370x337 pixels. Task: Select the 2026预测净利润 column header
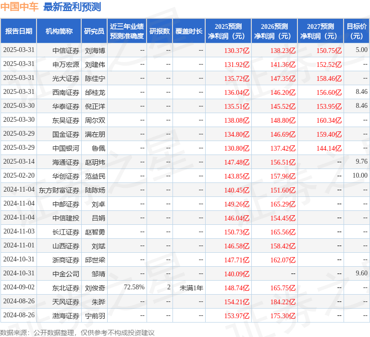point(274,31)
